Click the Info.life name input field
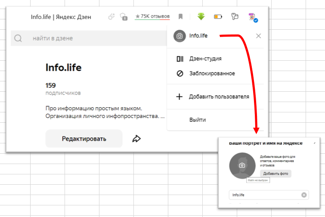The width and height of the screenshot is (325, 217). click(269, 195)
